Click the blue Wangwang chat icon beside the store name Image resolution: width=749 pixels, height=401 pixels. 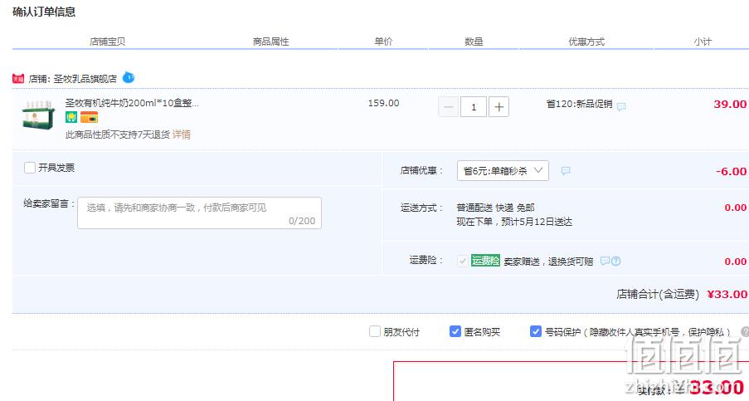point(129,77)
